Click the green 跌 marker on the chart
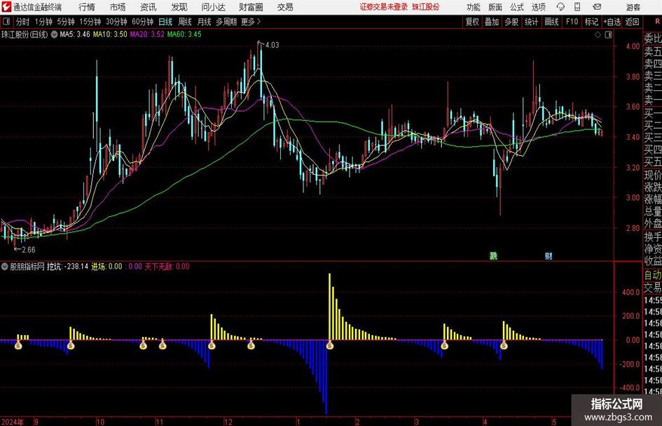Image resolution: width=662 pixels, height=426 pixels. [x=493, y=255]
